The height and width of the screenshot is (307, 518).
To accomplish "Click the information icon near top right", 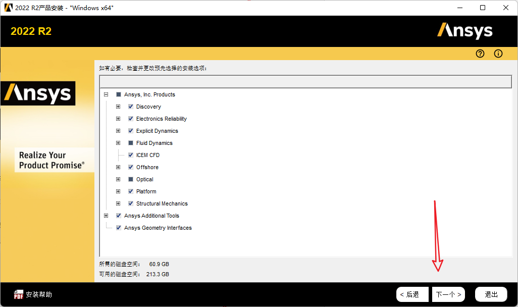I will (498, 54).
